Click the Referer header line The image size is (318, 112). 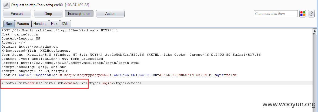tap(70, 63)
